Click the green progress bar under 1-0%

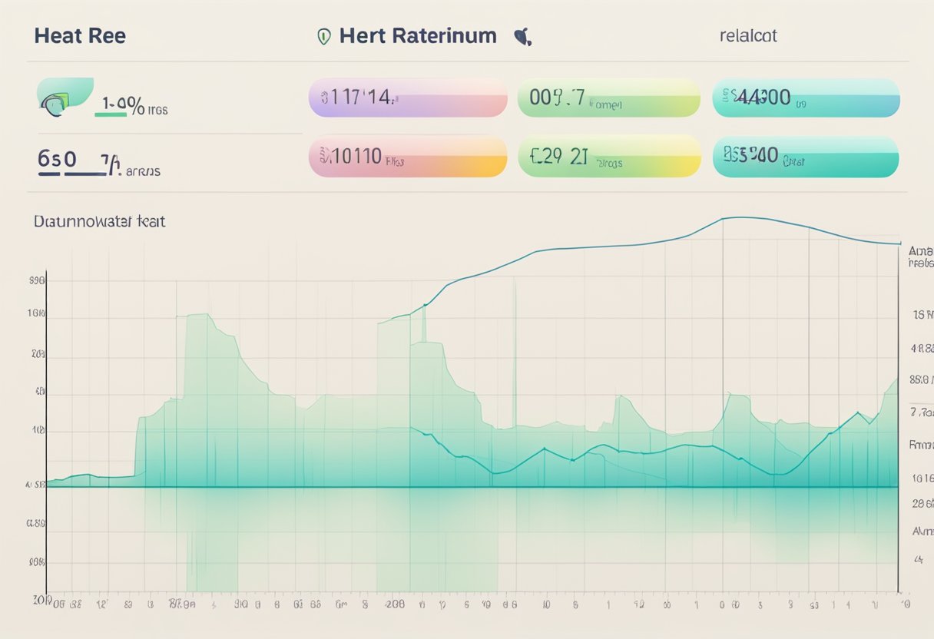point(111,115)
